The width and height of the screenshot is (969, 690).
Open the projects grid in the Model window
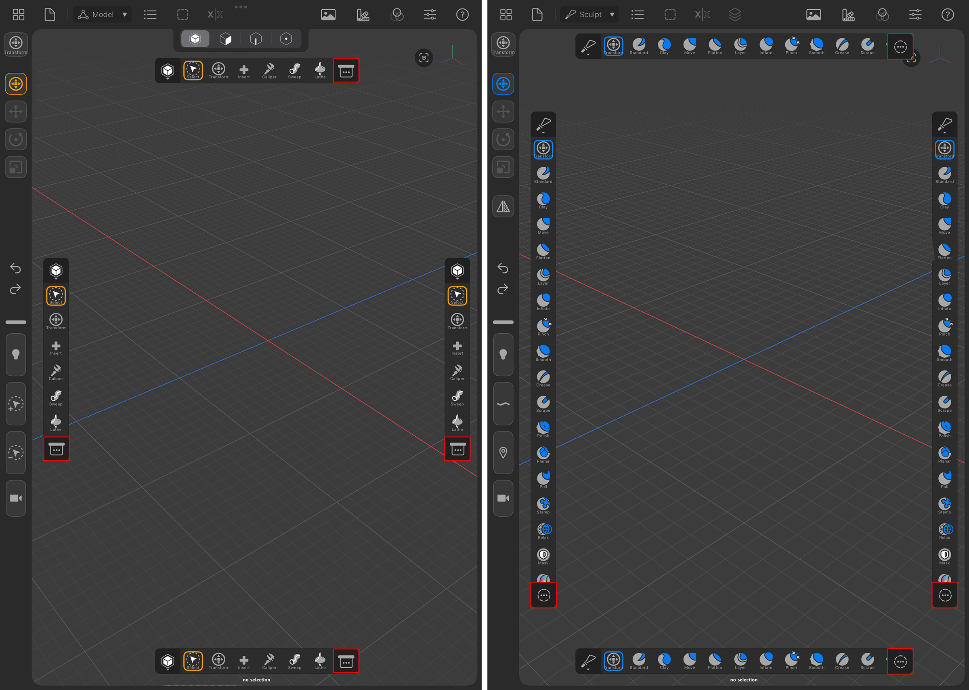point(19,15)
